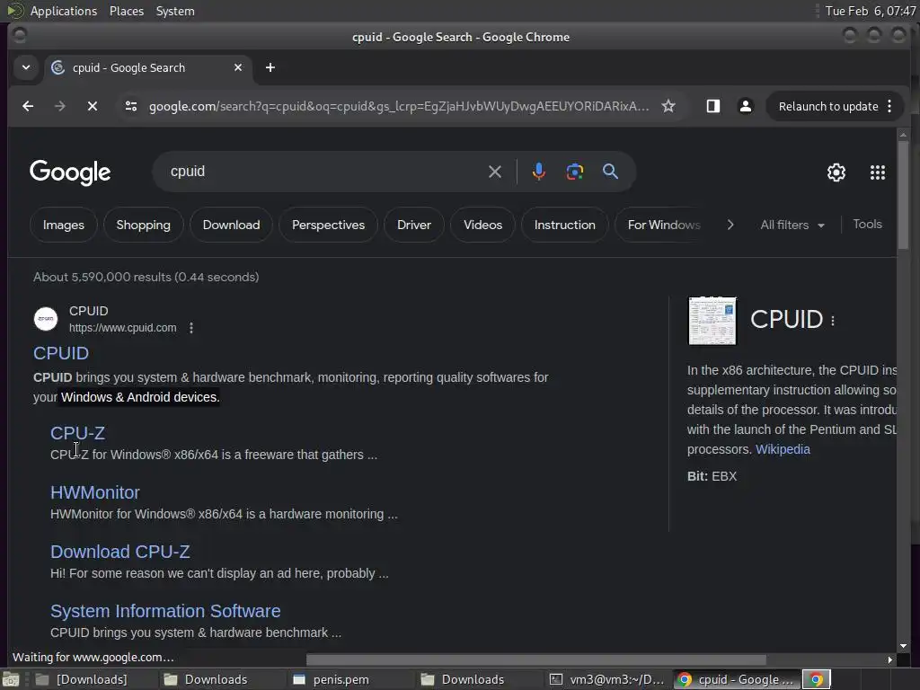Viewport: 920px width, 690px height.
Task: Open the CPU-Z sitelink
Action: coord(77,433)
